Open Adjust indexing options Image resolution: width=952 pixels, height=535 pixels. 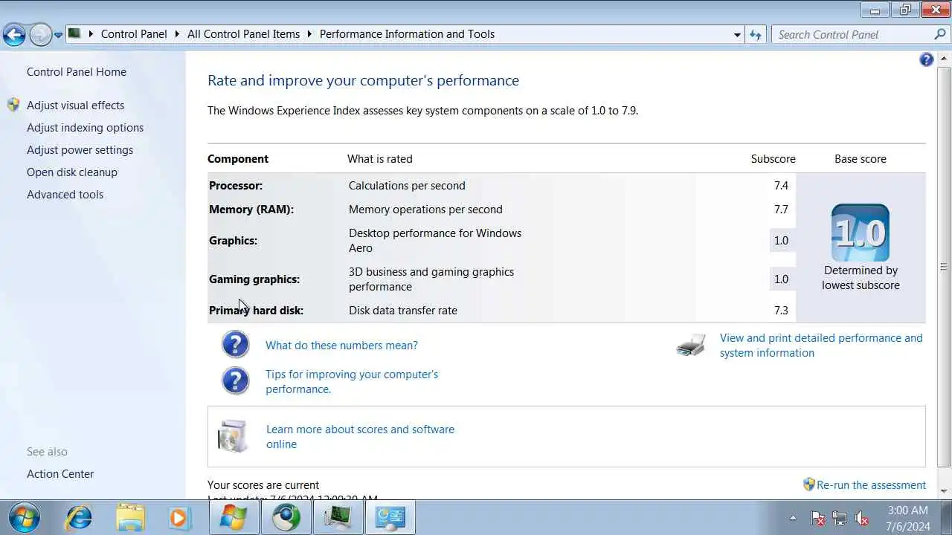coord(85,128)
